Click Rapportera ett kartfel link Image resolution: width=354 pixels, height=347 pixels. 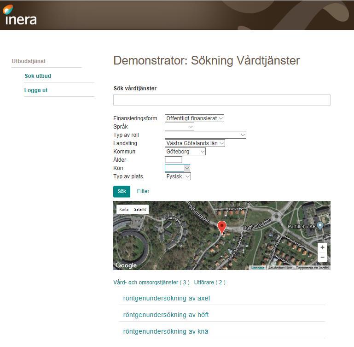(312, 268)
